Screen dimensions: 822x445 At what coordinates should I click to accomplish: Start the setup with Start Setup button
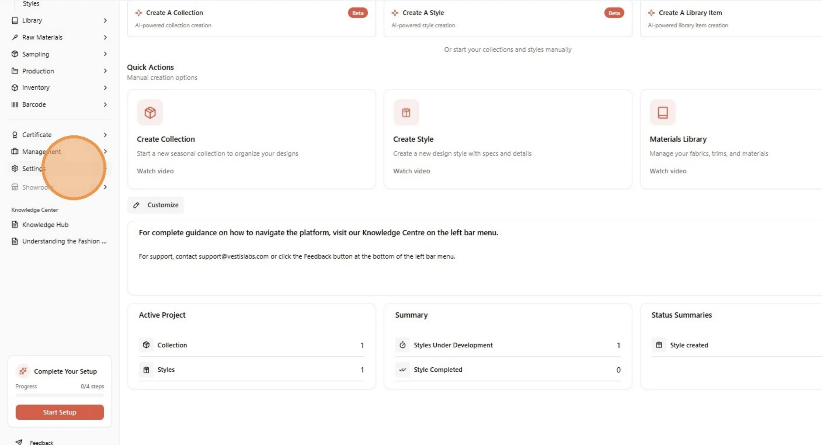(60, 412)
